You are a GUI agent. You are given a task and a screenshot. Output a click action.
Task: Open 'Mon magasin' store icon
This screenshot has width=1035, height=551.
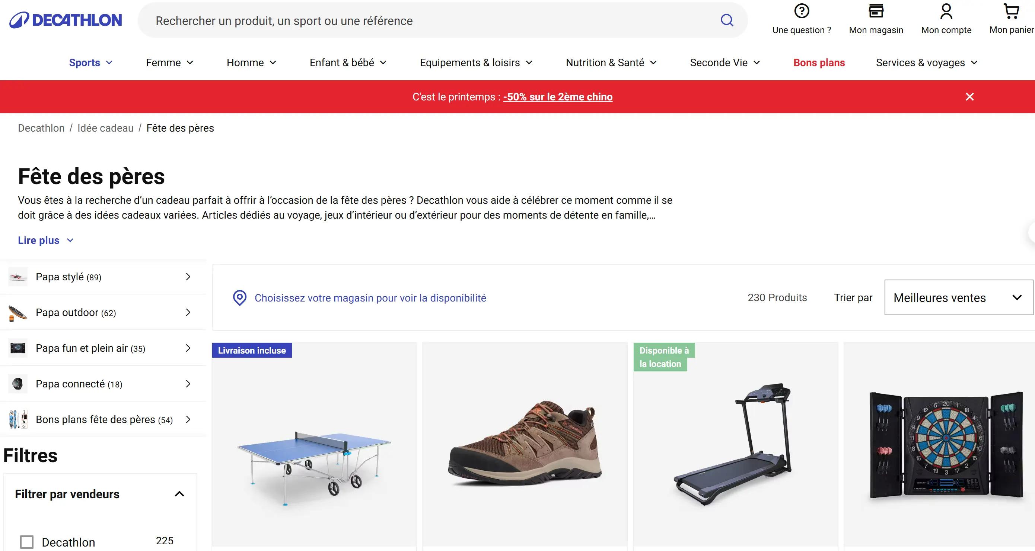coord(876,12)
